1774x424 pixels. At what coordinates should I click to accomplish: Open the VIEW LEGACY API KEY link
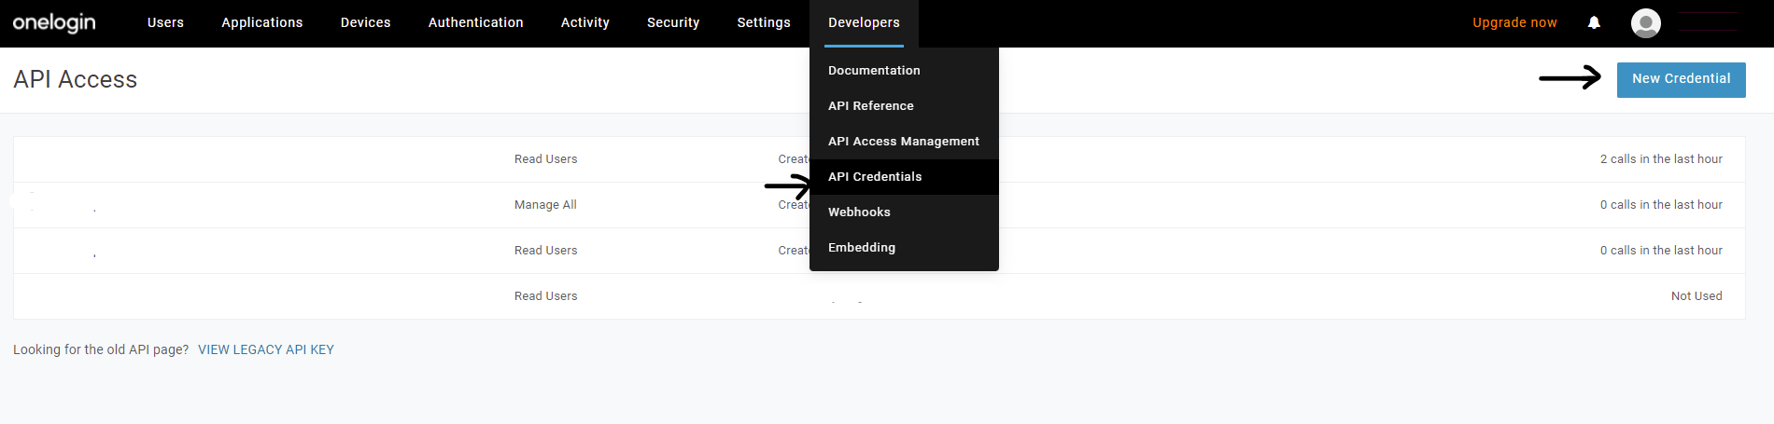[x=266, y=349]
